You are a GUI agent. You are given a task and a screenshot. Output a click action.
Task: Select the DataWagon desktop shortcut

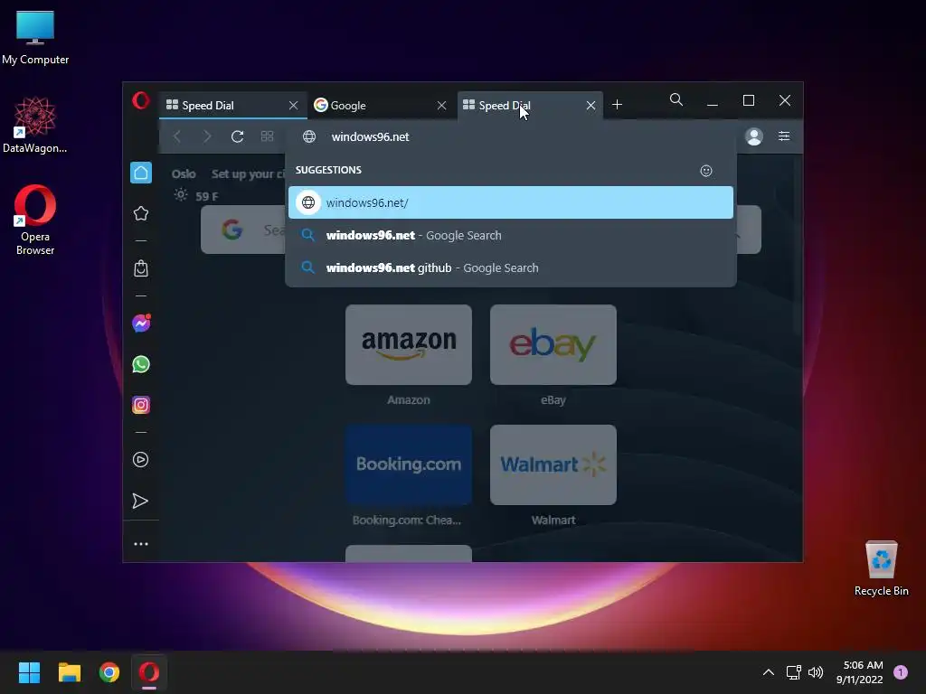[x=35, y=125]
